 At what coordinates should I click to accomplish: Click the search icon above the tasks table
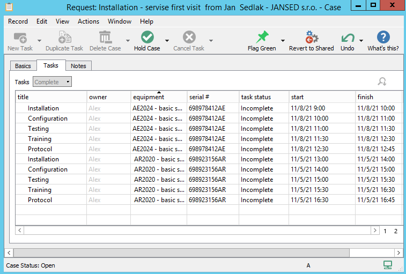[x=382, y=82]
